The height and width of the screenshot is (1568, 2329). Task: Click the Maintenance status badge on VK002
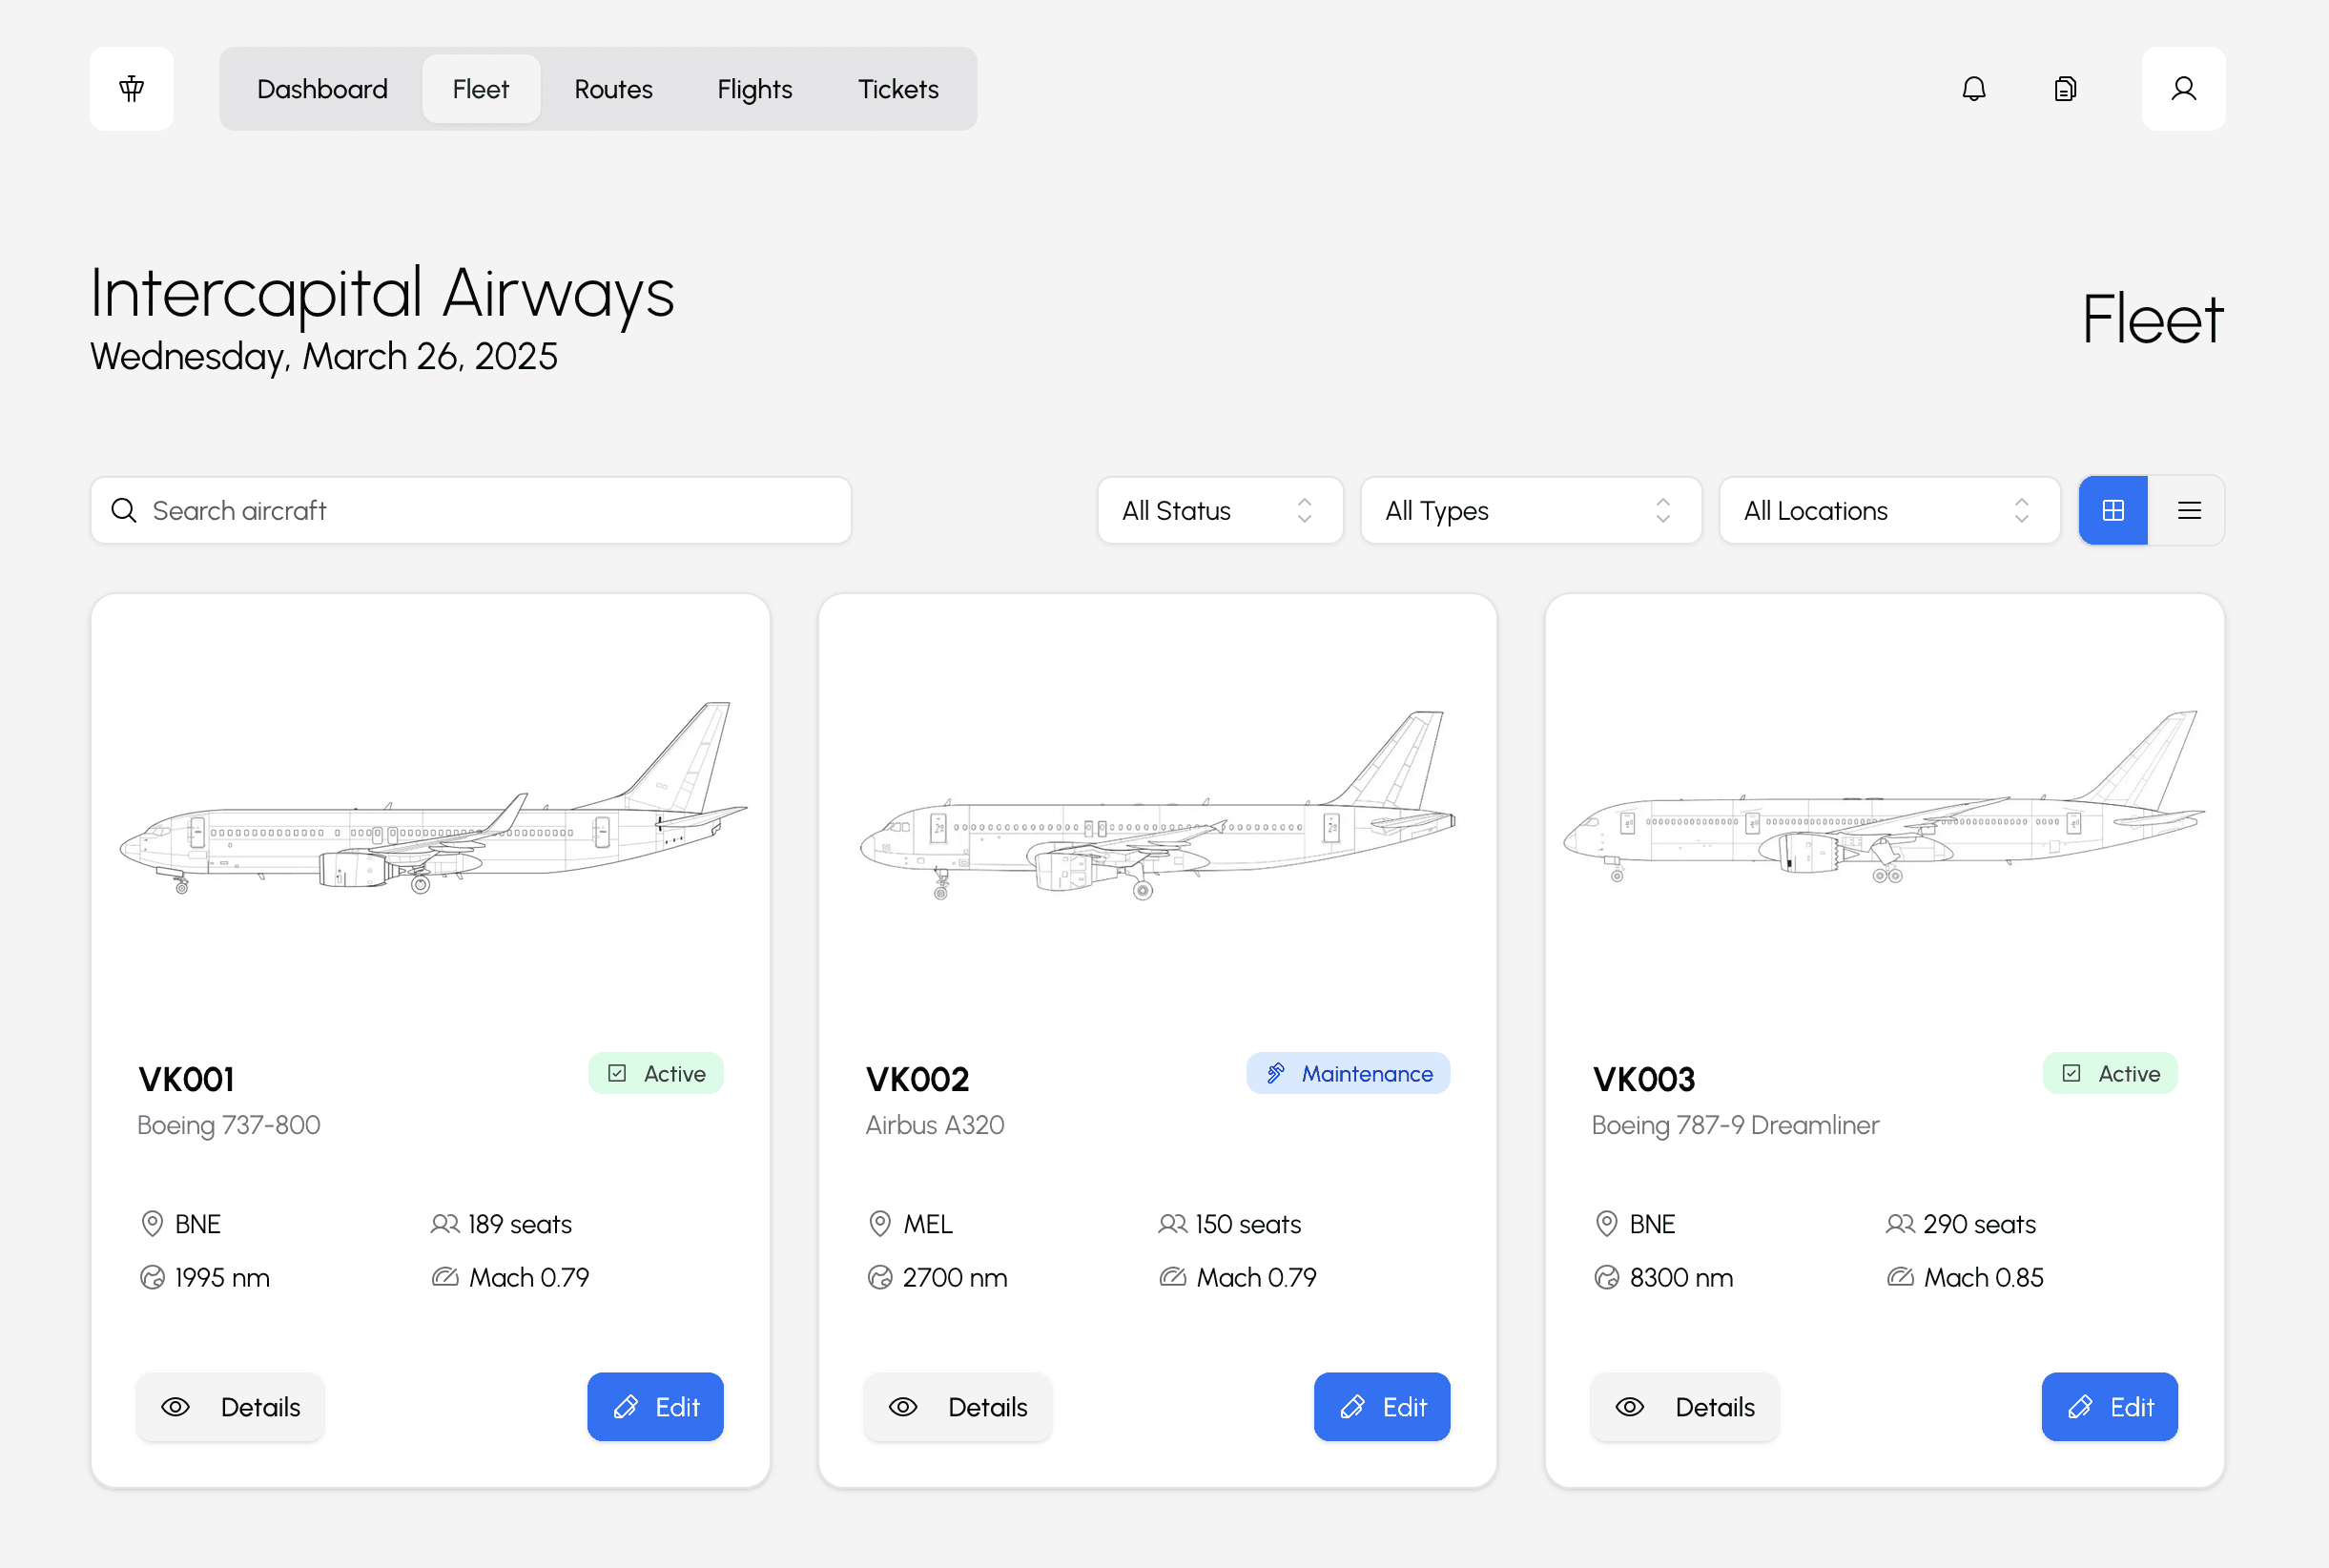(x=1347, y=1073)
